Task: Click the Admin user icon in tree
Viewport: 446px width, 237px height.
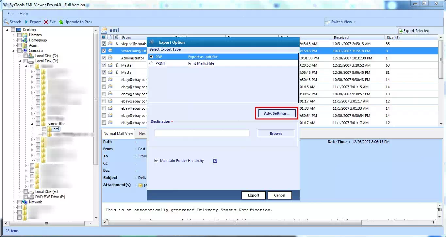Action: point(25,45)
